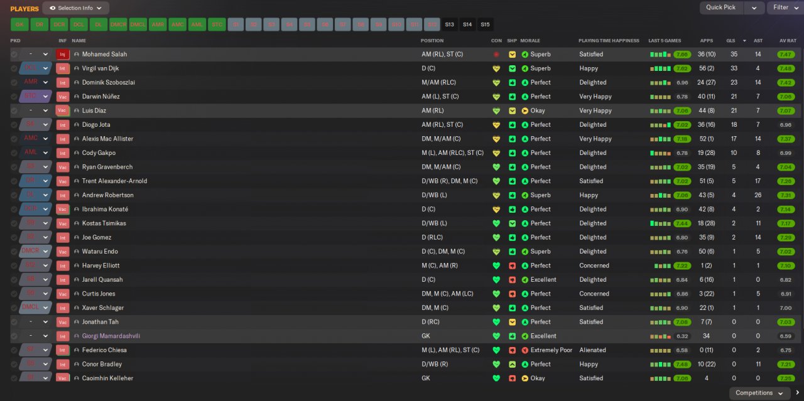Click the Superb morale icon for Andrew Robertson

tap(525, 195)
